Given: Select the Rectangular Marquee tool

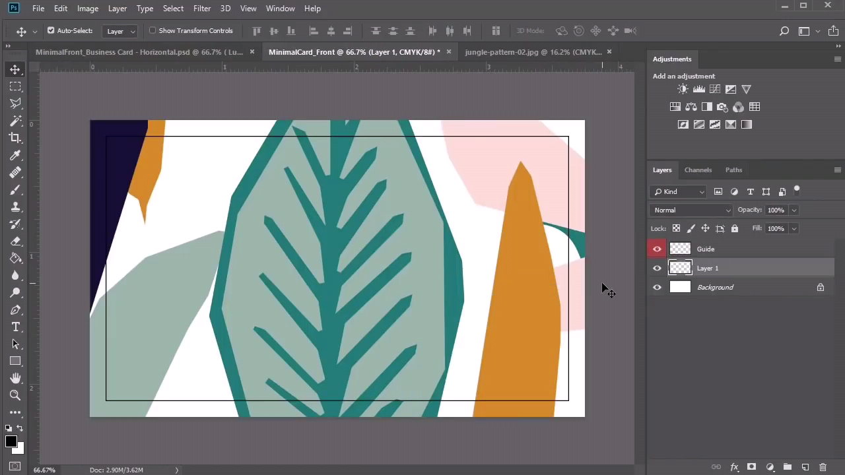Looking at the screenshot, I should (x=15, y=86).
